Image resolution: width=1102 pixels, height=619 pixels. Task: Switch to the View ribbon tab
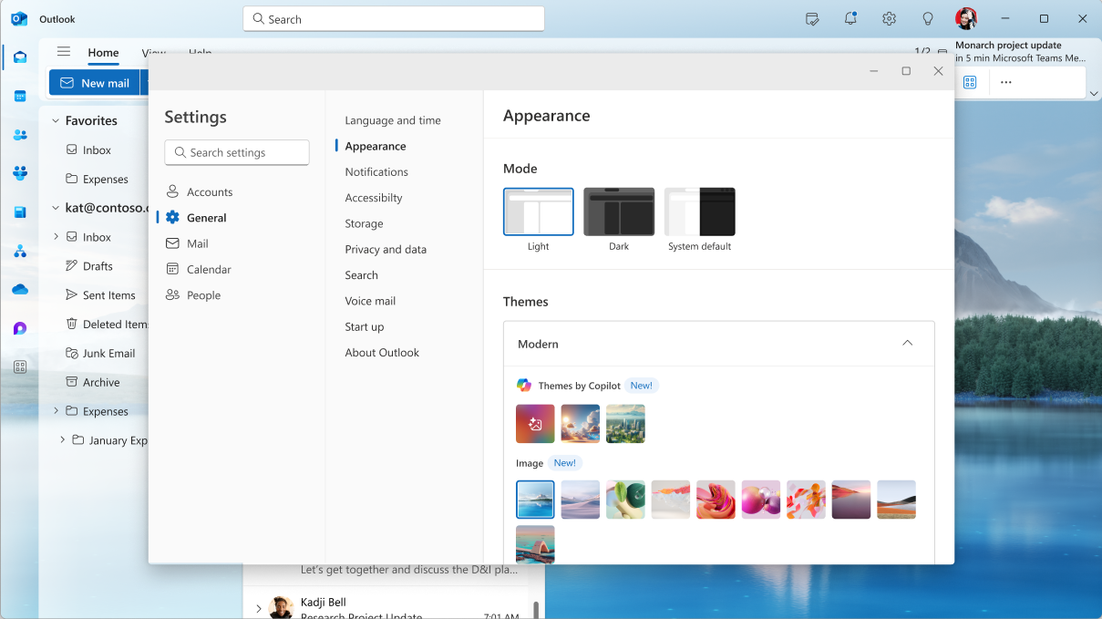click(x=154, y=53)
